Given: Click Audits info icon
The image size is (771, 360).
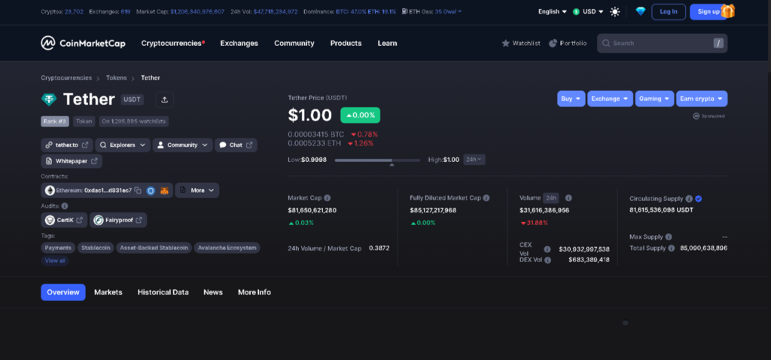Looking at the screenshot, I should click(65, 206).
